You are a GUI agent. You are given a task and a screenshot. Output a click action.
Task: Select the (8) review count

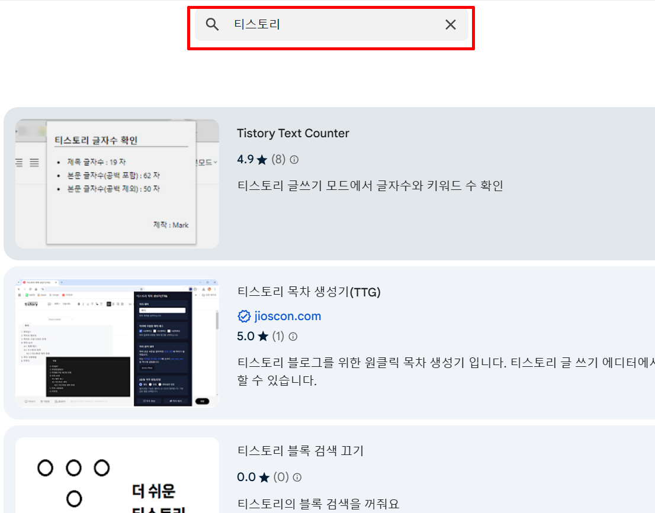click(278, 159)
